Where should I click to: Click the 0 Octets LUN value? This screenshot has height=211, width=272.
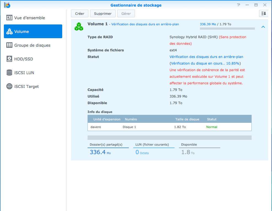[142, 152]
